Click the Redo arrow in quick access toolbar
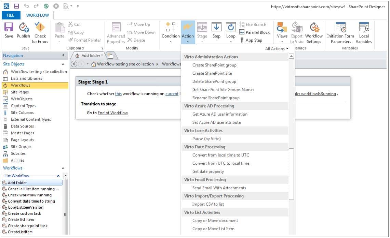 point(36,6)
